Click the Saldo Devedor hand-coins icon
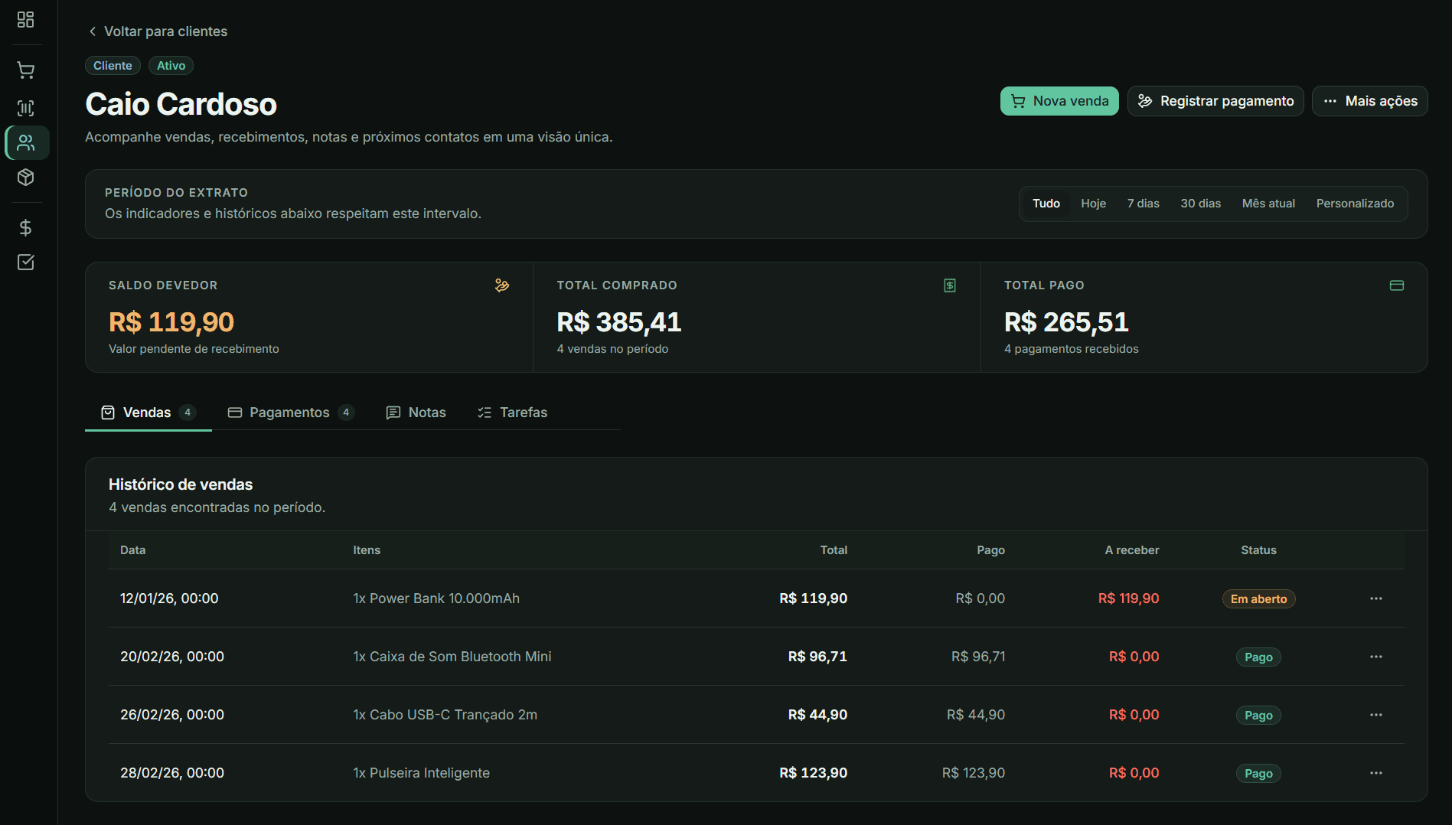This screenshot has height=825, width=1452. pyautogui.click(x=502, y=285)
